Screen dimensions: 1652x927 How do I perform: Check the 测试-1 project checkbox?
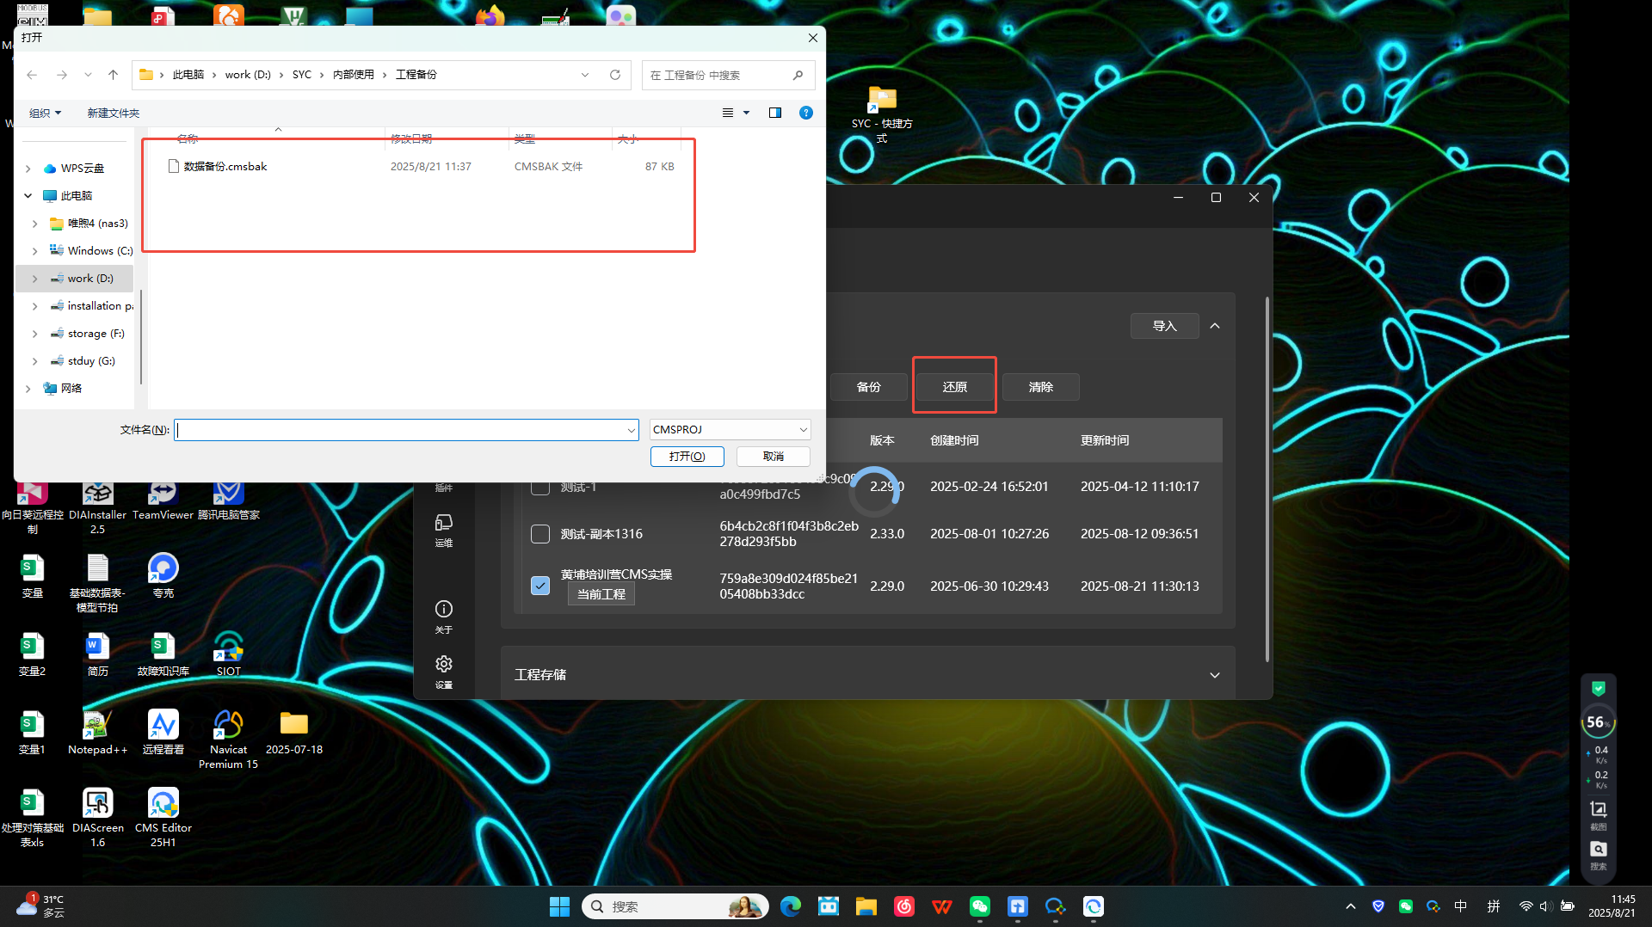click(540, 487)
